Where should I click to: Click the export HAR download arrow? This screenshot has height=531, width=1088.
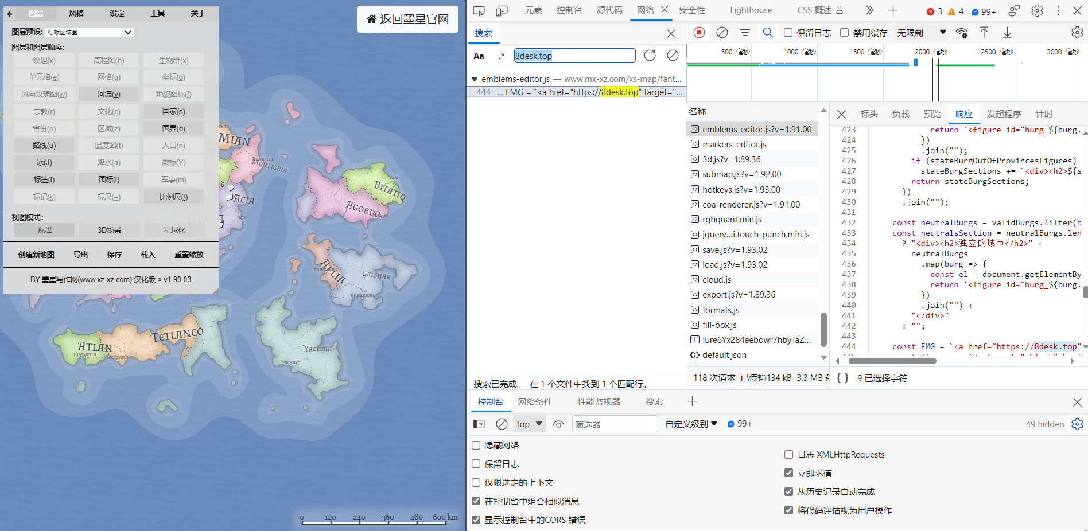tap(1007, 33)
